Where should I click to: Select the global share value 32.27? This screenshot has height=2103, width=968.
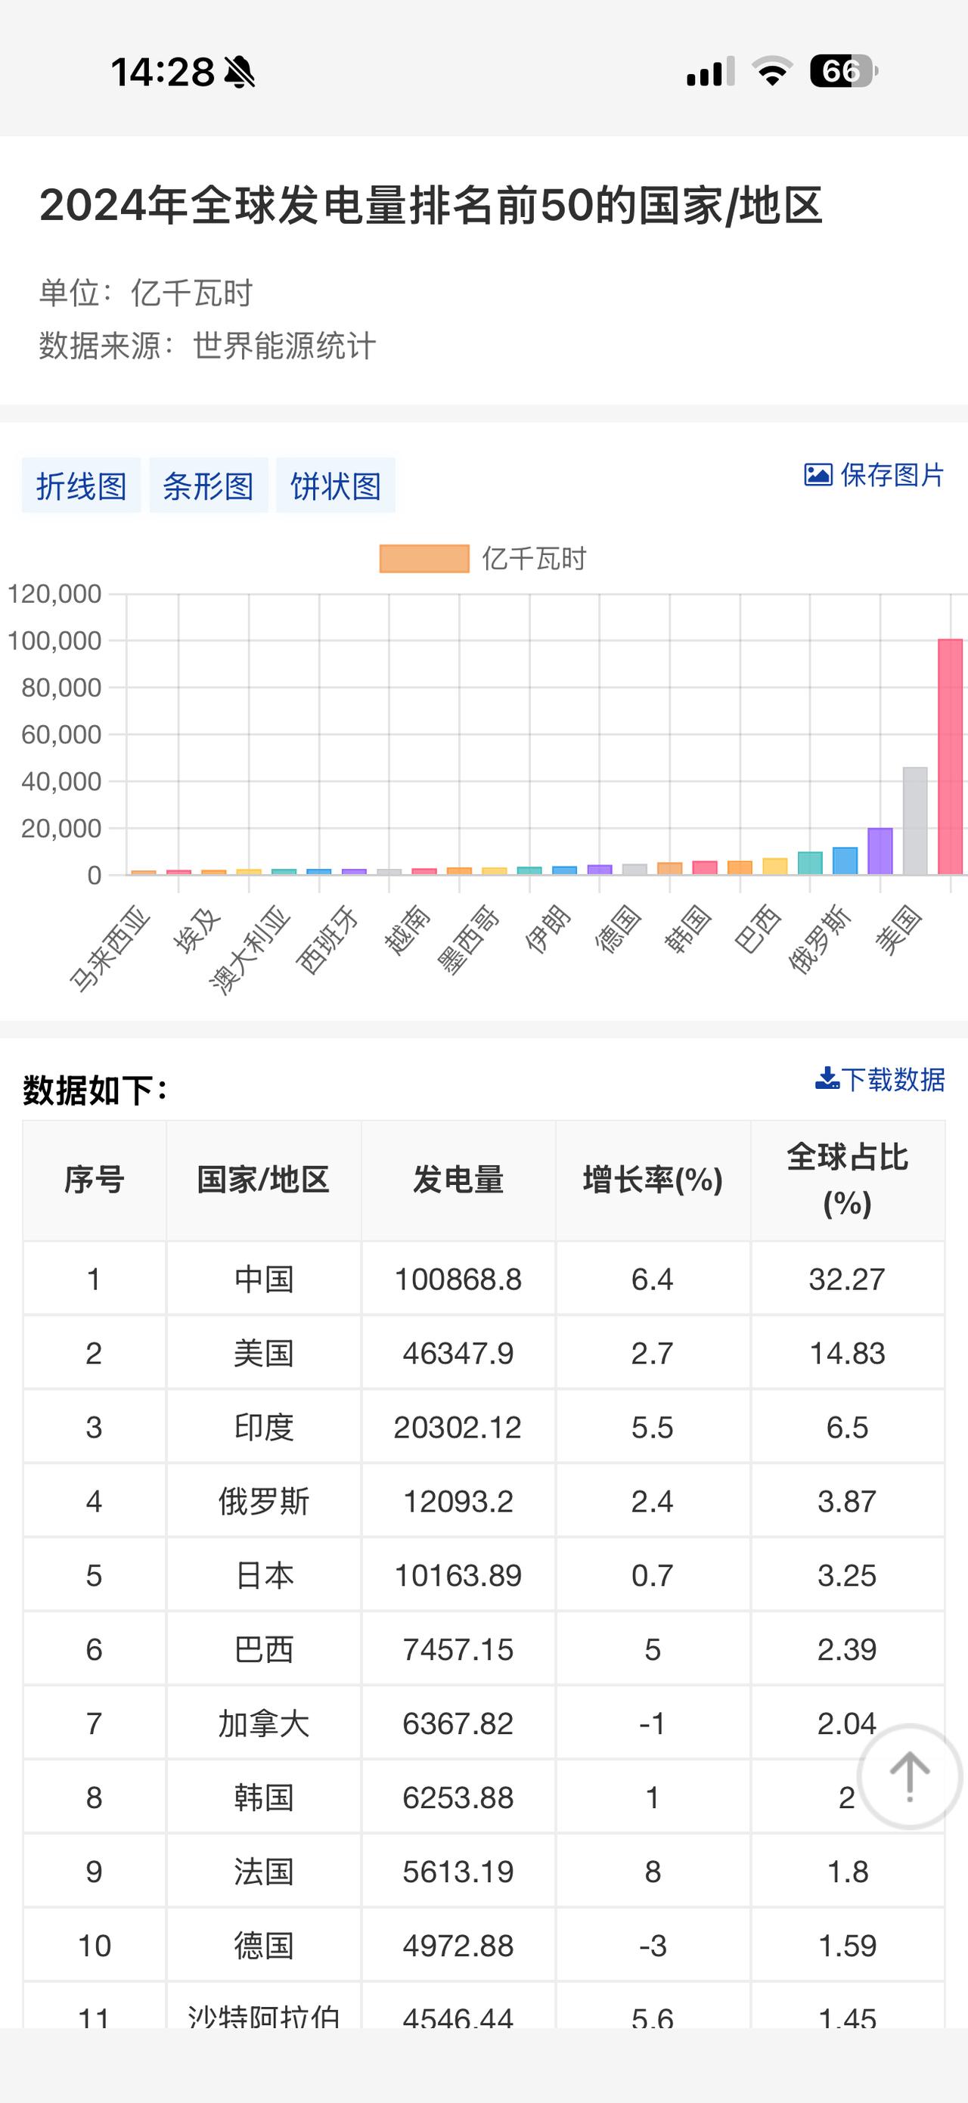coord(847,1279)
